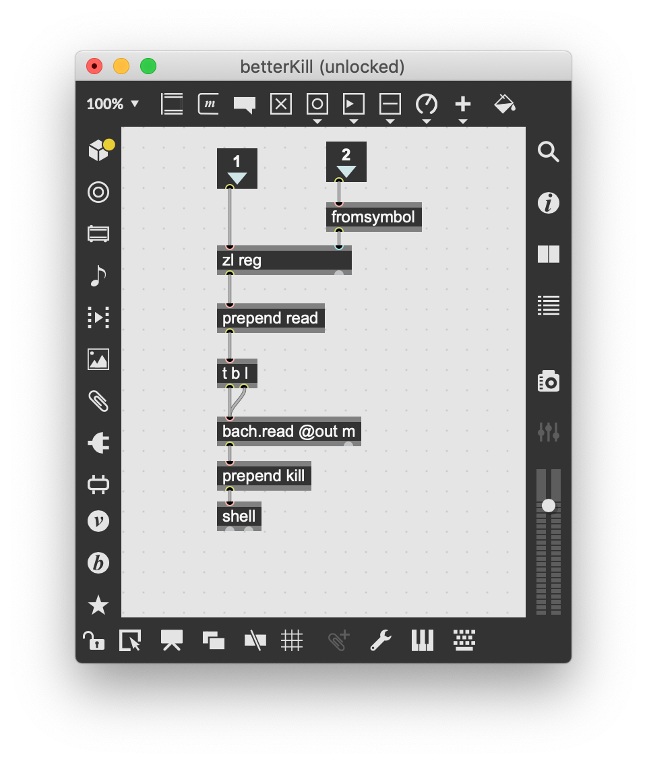Add a toggle object from toolbar

[x=281, y=104]
